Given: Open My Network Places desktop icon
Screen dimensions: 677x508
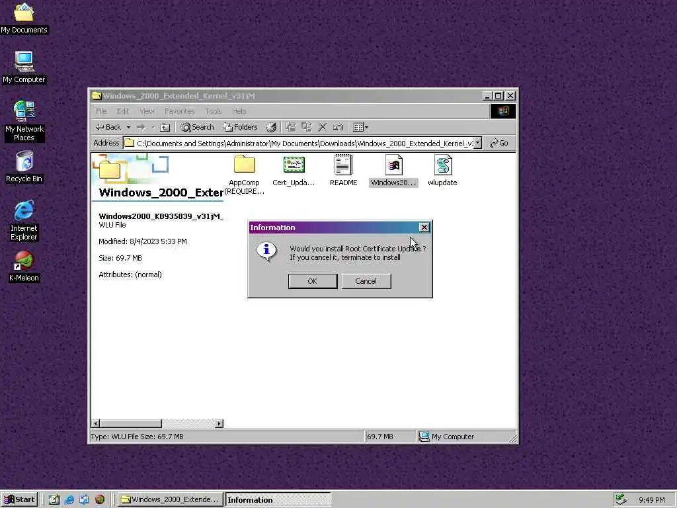Looking at the screenshot, I should [x=24, y=120].
